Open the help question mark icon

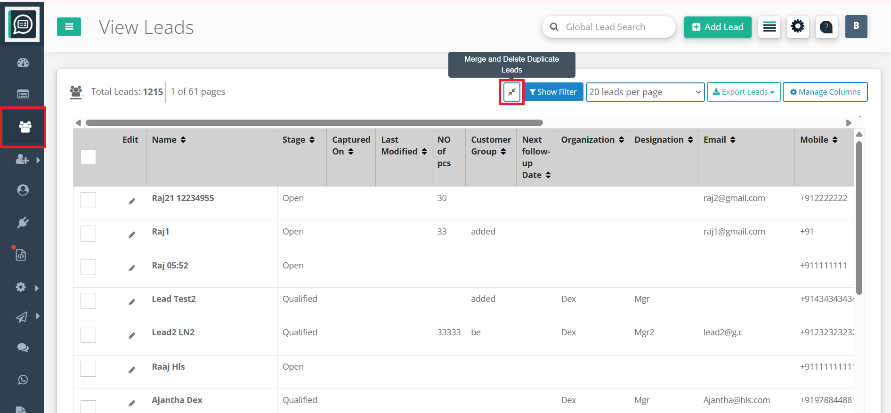pyautogui.click(x=826, y=27)
